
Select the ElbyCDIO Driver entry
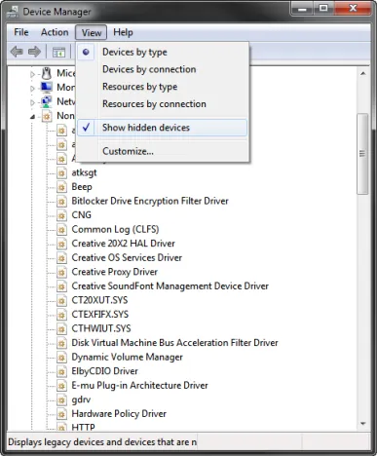pos(105,371)
